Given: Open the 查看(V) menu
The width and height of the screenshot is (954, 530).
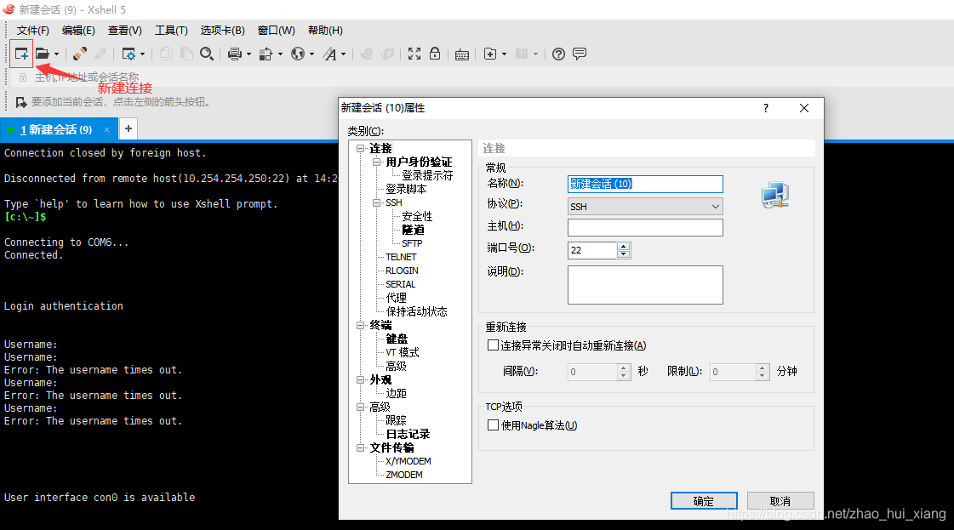Looking at the screenshot, I should [125, 31].
